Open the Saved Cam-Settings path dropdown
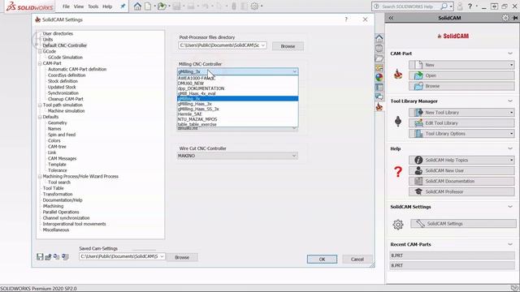Image resolution: width=520 pixels, height=292 pixels. (x=162, y=256)
